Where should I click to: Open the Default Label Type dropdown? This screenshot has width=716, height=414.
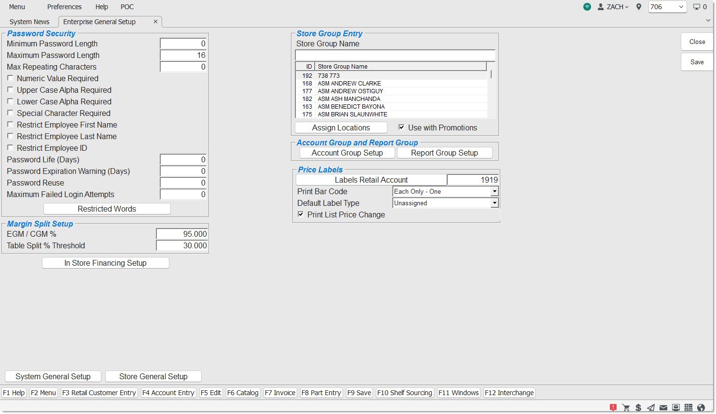494,203
